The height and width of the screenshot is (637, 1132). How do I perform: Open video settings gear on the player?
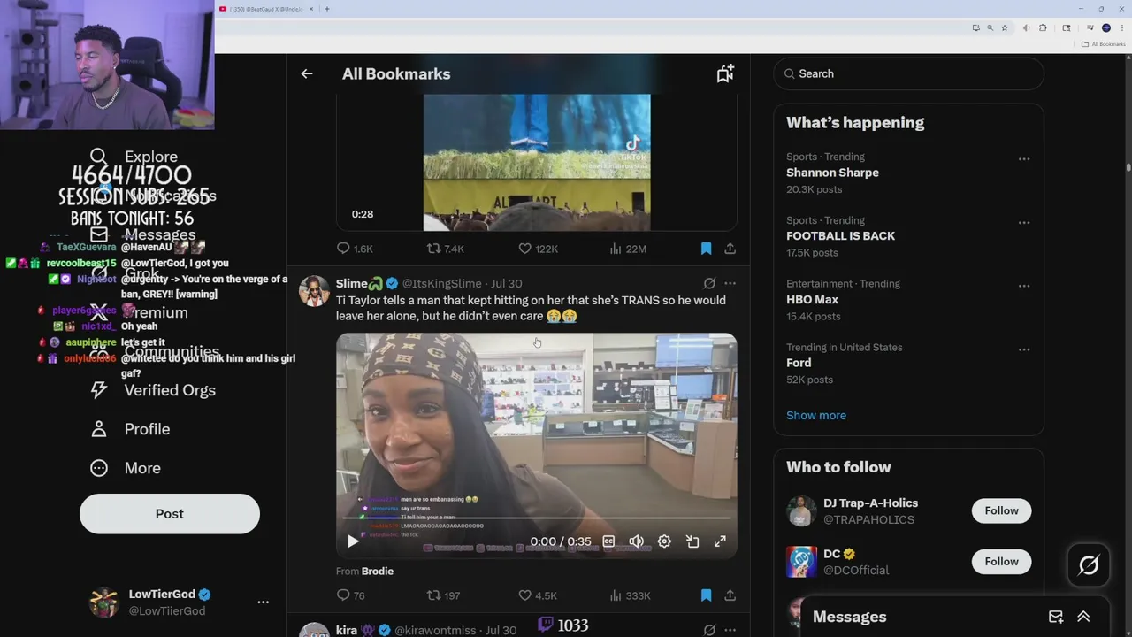664,541
